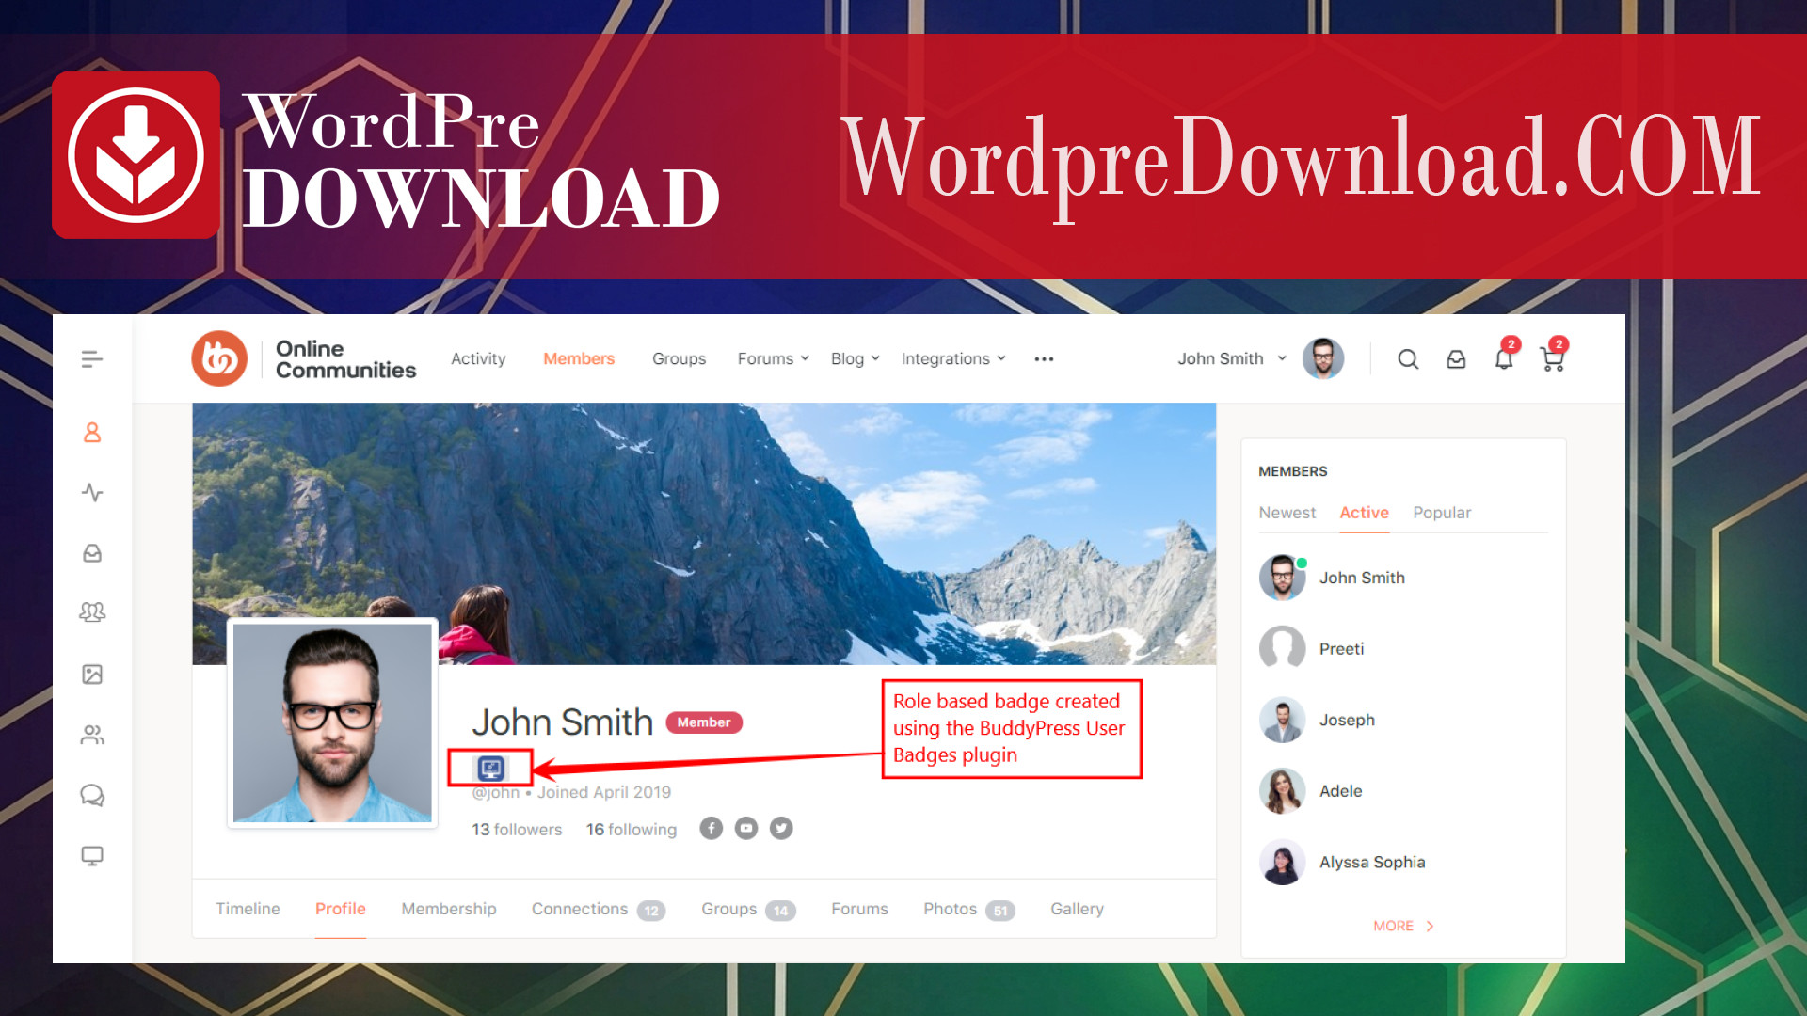This screenshot has height=1016, width=1807.
Task: Switch to the Photos tab
Action: (968, 909)
